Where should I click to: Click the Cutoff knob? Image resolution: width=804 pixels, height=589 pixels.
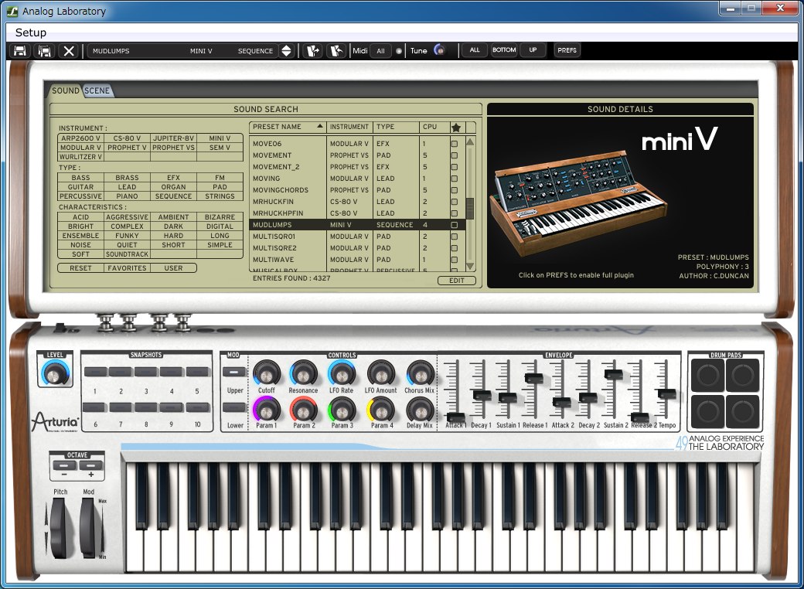(x=267, y=373)
